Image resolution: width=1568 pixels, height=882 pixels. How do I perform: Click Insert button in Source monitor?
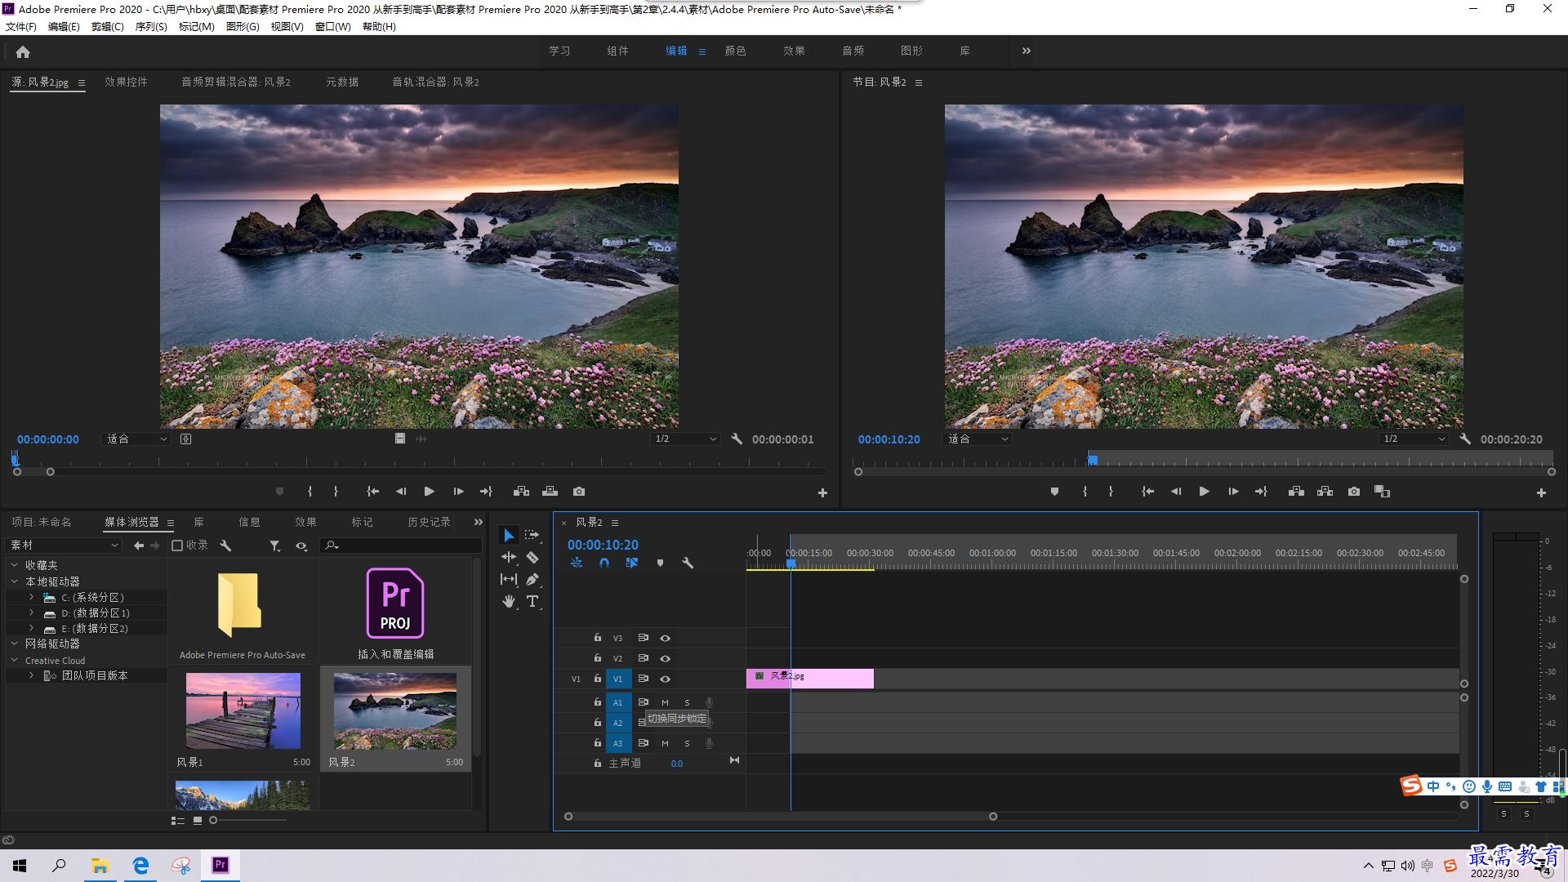[x=521, y=492]
